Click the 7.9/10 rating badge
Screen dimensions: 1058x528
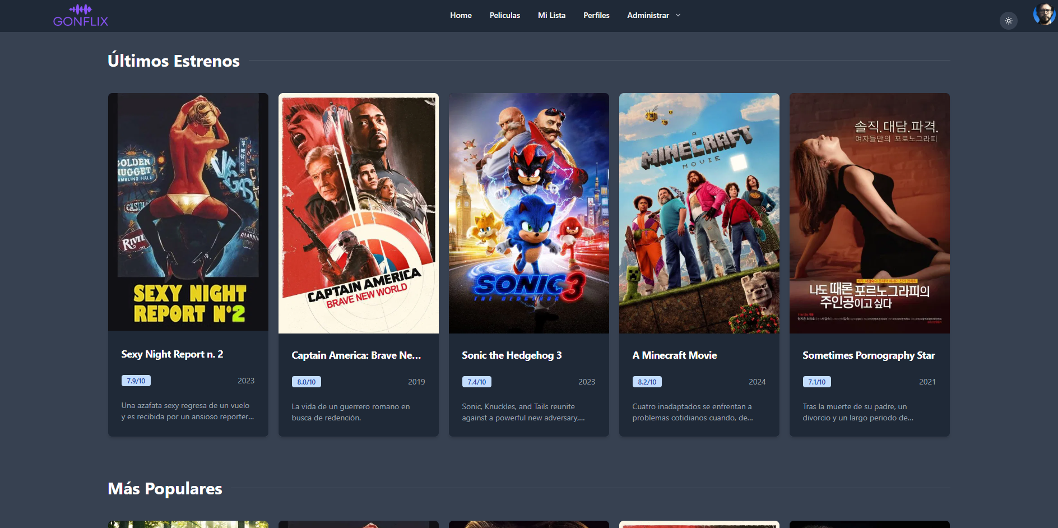(x=135, y=381)
